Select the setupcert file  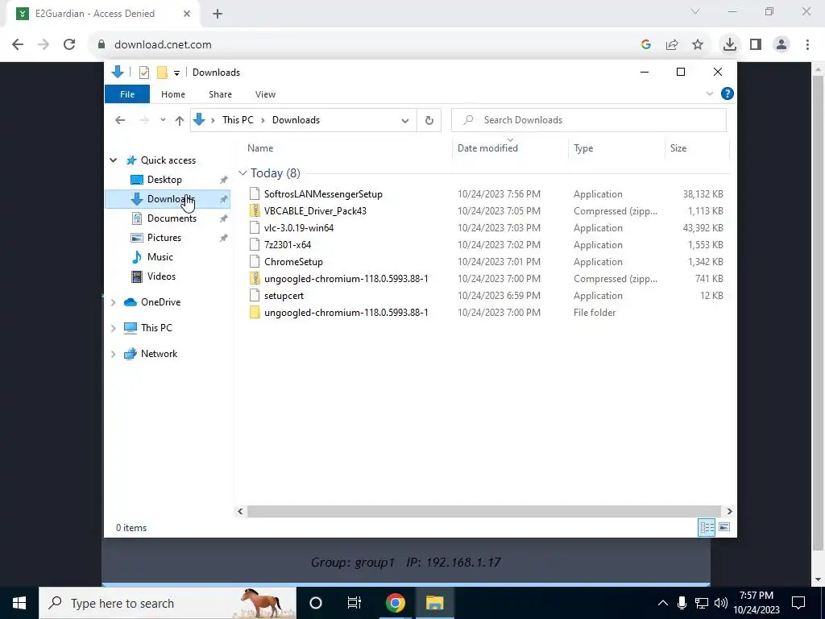coord(284,295)
